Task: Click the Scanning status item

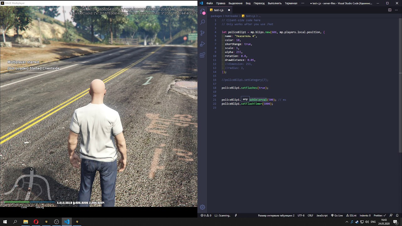Action: [222, 215]
